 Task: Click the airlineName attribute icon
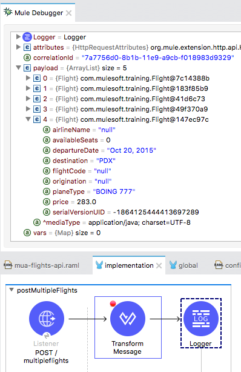[47, 130]
